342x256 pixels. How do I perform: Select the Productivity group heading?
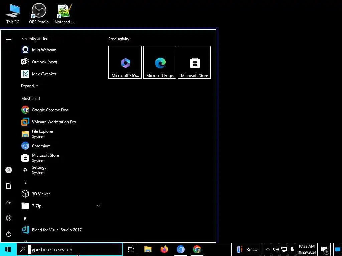[x=119, y=39]
